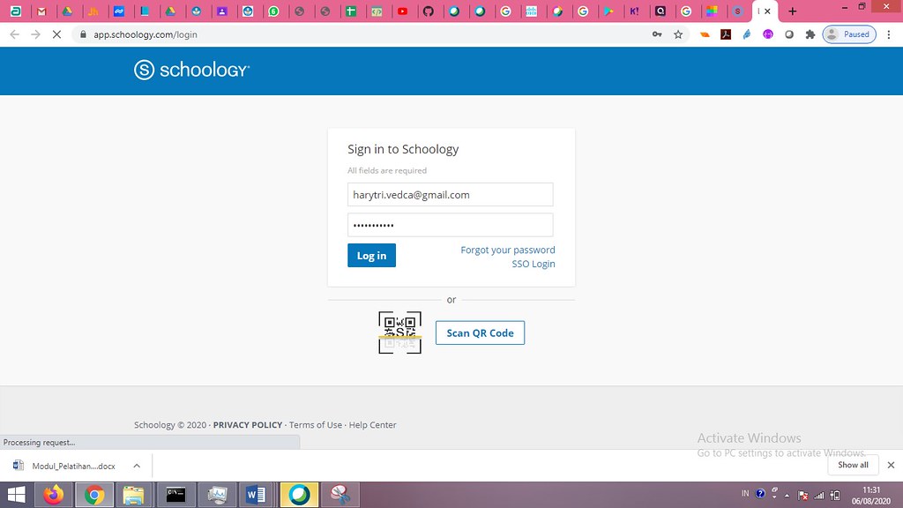
Task: Click the Schoology QR code image
Action: tap(399, 332)
